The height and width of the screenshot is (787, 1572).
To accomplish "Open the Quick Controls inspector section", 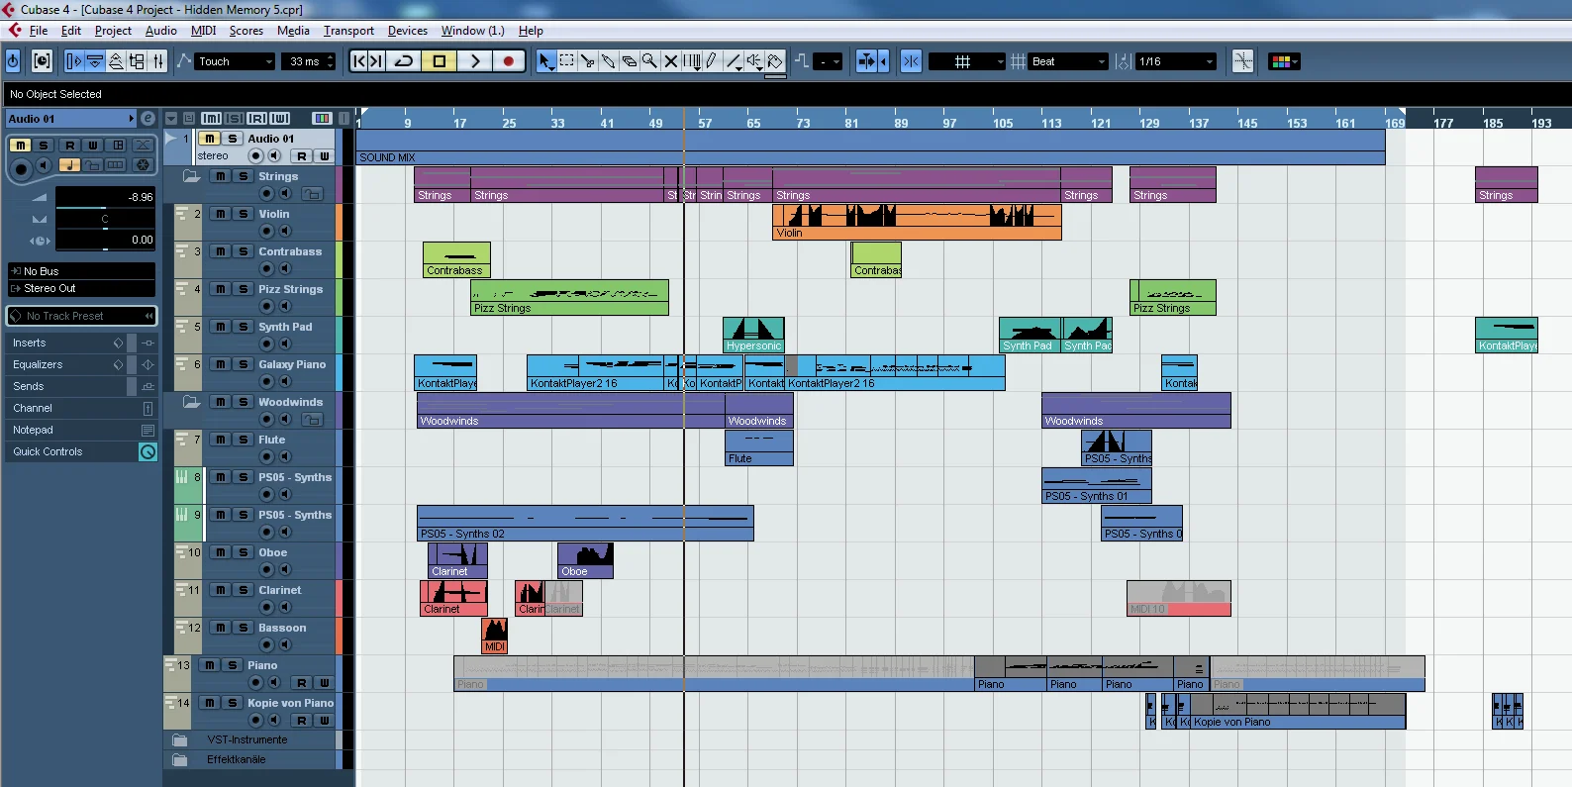I will [x=82, y=451].
